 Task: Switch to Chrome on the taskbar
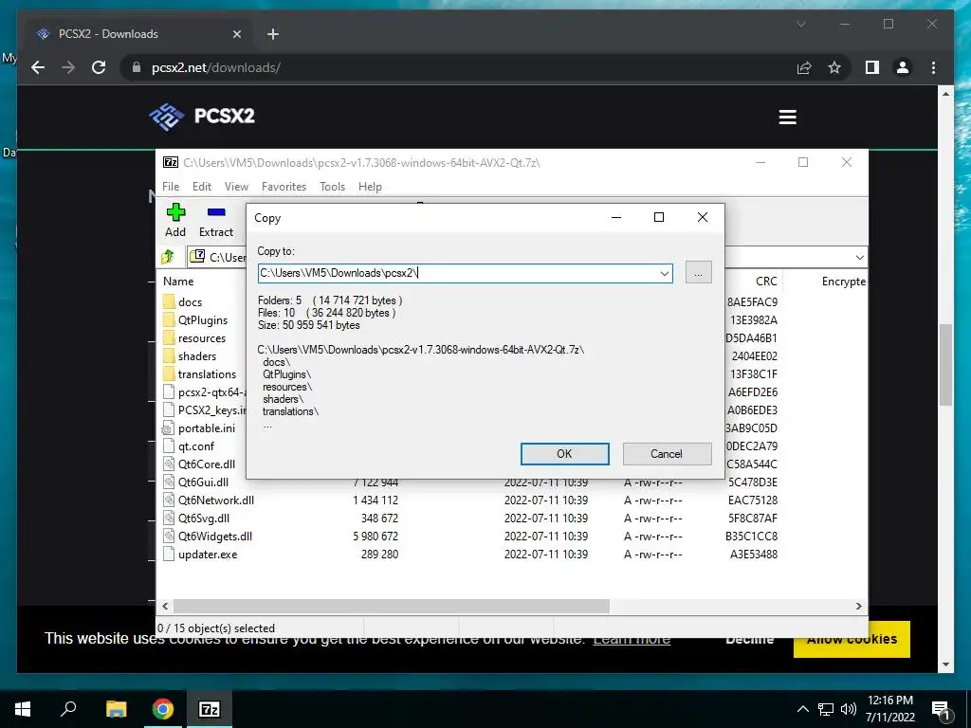[x=163, y=709]
